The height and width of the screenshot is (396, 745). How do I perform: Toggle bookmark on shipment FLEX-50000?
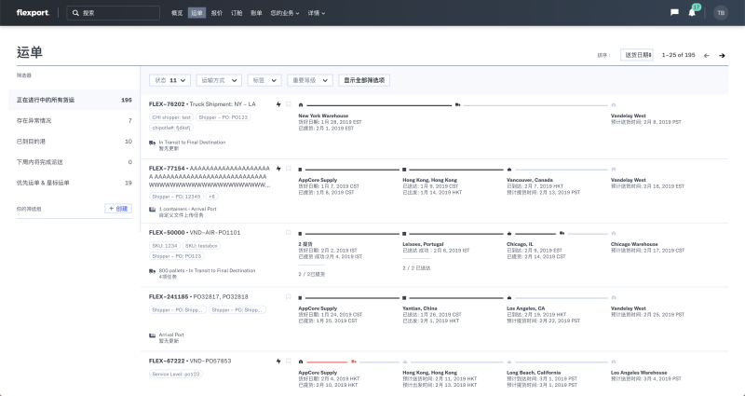pyautogui.click(x=288, y=232)
